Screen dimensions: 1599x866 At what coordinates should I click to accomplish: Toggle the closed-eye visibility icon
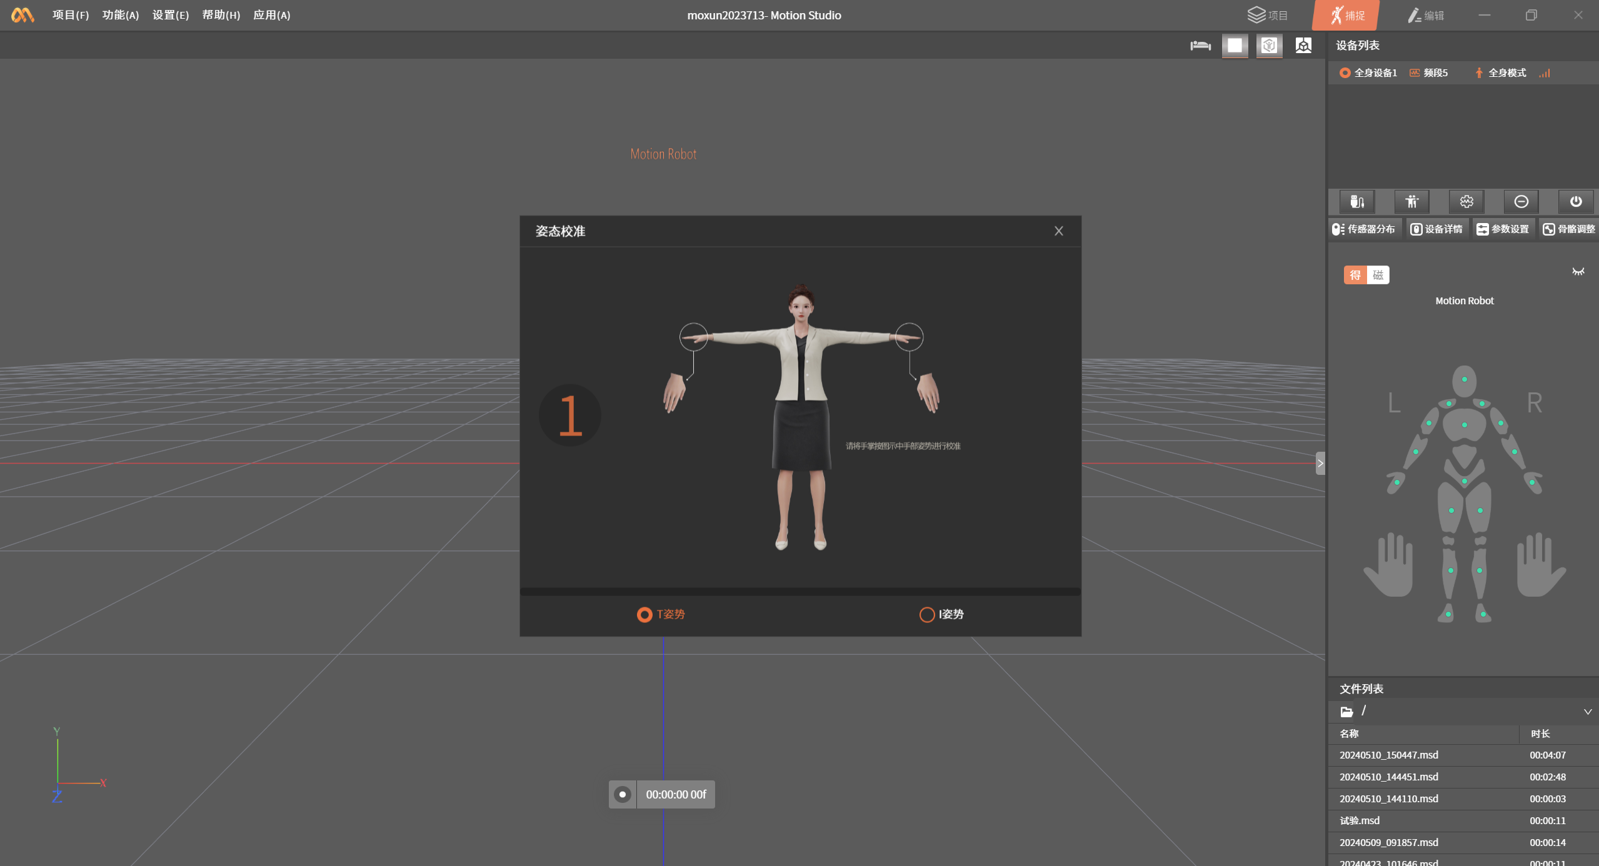click(x=1578, y=272)
